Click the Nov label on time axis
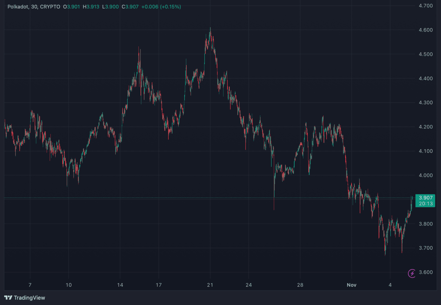 351,285
